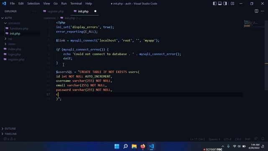The image size is (268, 151).
Task: Open the Run menu
Action: click(x=64, y=3)
